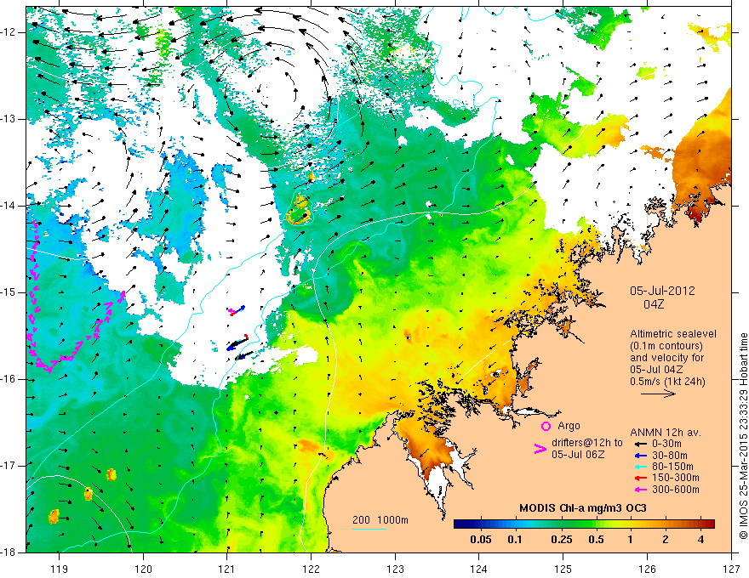Click the dark red end of the Chl-a colorbar
The image size is (749, 578).
(709, 524)
